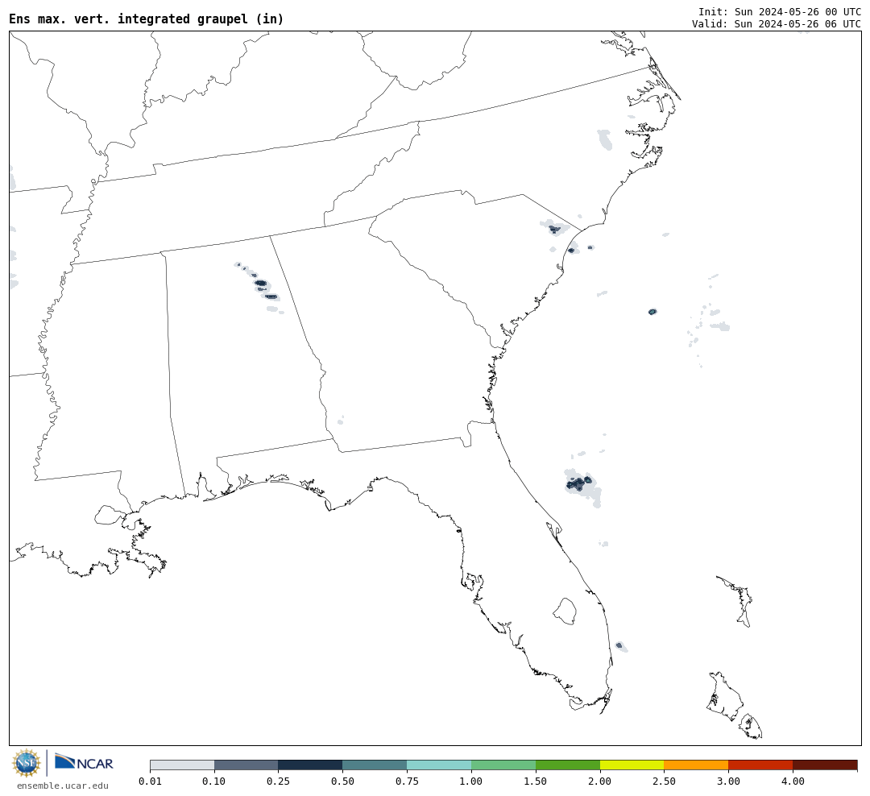Click the red 3.00–4.00 color swatch
Image resolution: width=870 pixels, height=796 pixels.
tap(760, 765)
